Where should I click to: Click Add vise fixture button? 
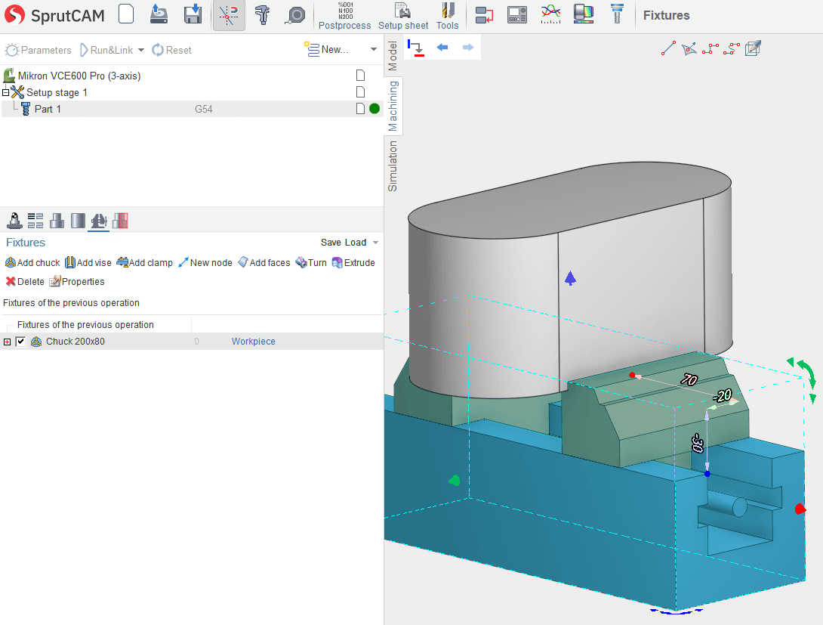88,263
